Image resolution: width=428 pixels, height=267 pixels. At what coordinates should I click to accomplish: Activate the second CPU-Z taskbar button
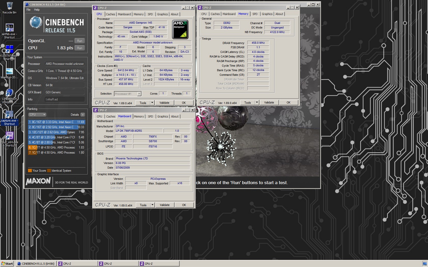coord(118,264)
